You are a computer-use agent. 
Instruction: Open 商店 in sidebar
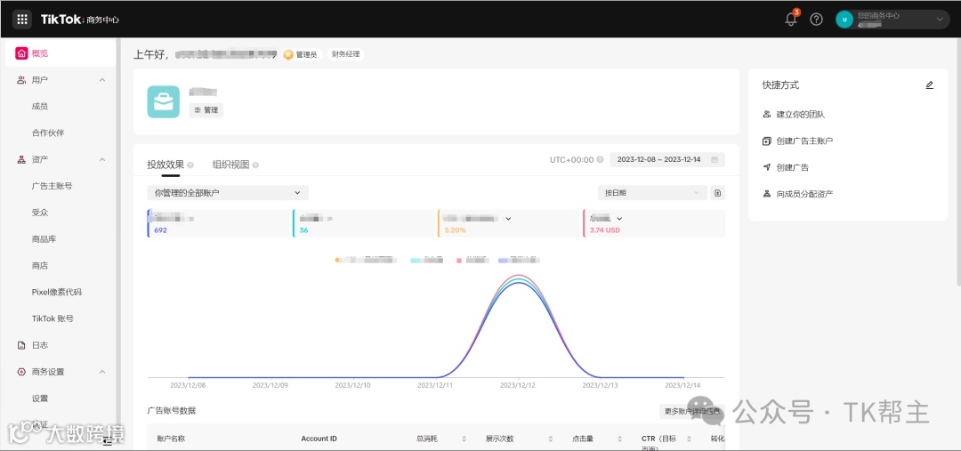(x=40, y=265)
